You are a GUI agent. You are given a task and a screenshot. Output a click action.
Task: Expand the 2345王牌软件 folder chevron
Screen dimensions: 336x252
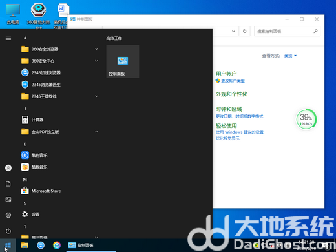tap(96, 96)
